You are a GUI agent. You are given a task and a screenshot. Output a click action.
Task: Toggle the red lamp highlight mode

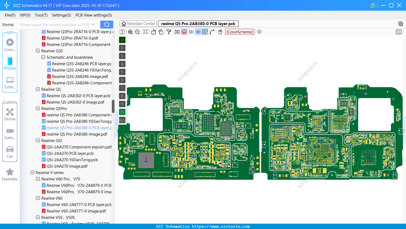tap(184, 32)
